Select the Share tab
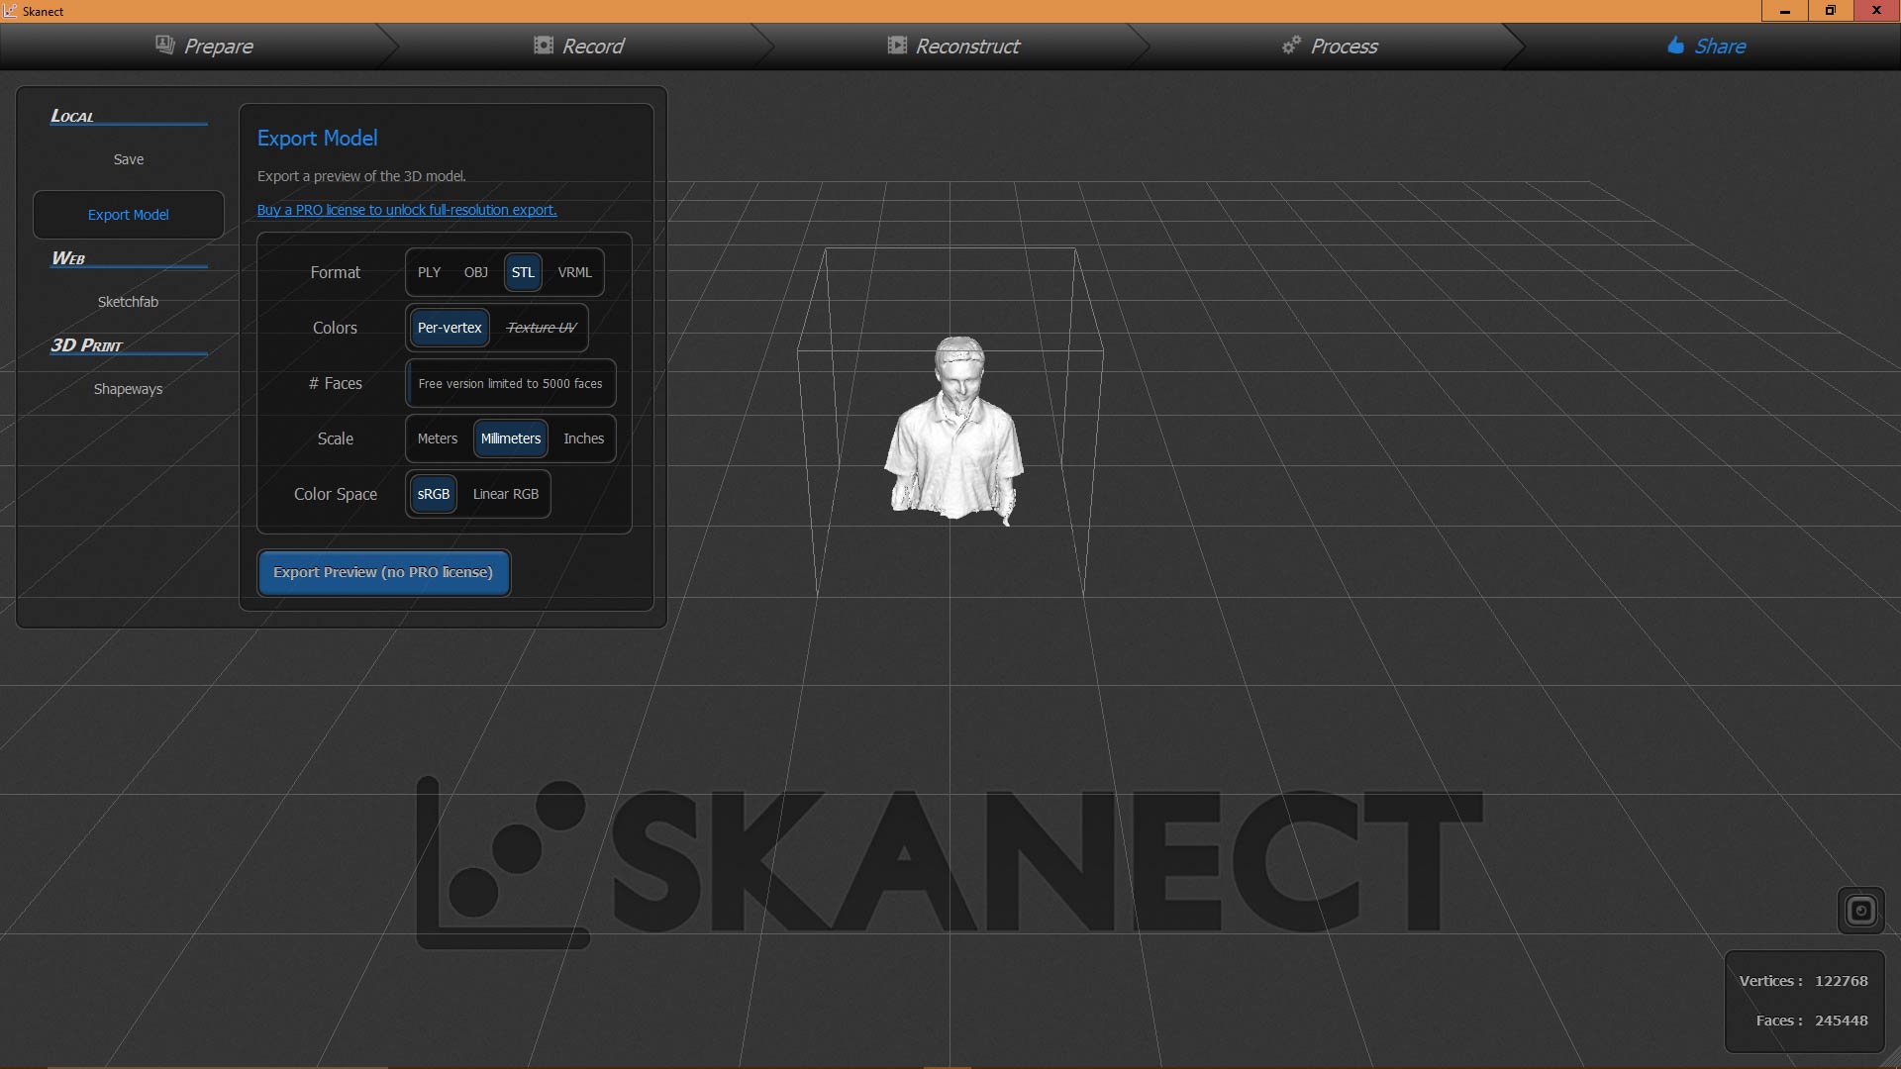This screenshot has height=1069, width=1901. 1707,47
